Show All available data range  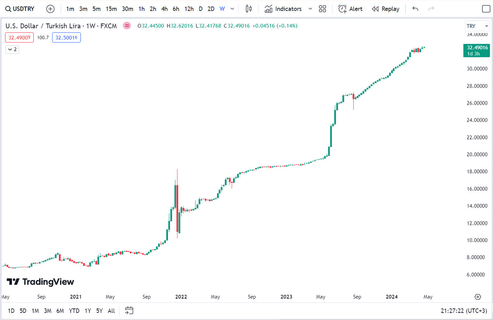tap(111, 311)
